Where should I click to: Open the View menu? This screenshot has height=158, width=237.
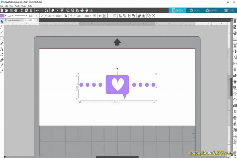point(11,6)
